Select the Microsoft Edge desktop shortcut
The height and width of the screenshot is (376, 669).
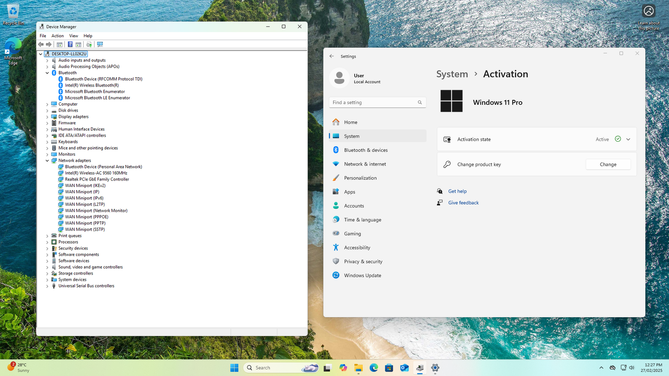coord(13,51)
